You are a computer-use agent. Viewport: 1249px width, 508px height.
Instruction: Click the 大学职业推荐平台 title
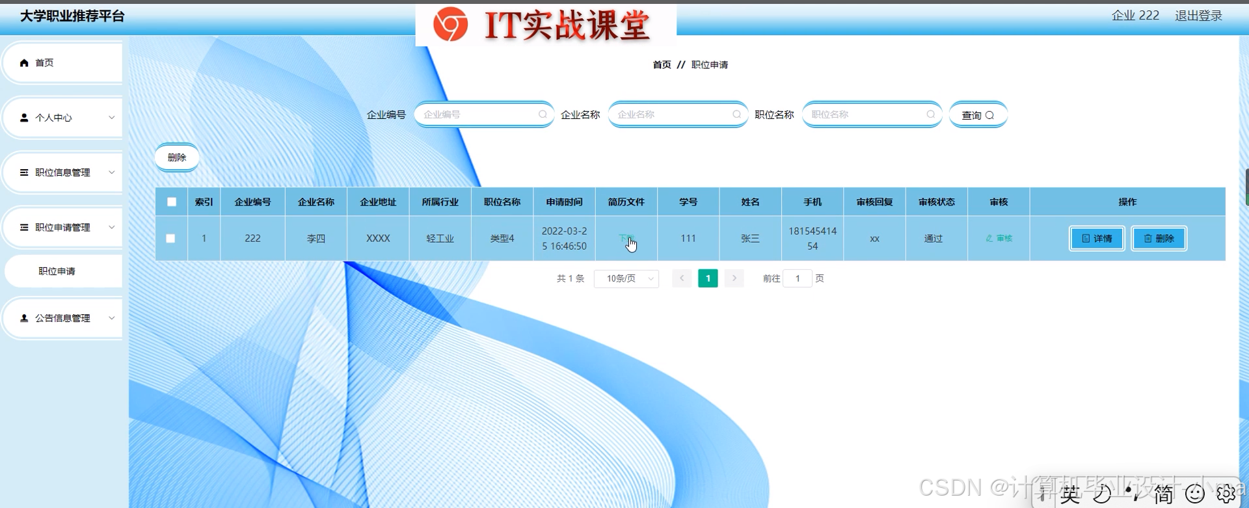pyautogui.click(x=72, y=16)
